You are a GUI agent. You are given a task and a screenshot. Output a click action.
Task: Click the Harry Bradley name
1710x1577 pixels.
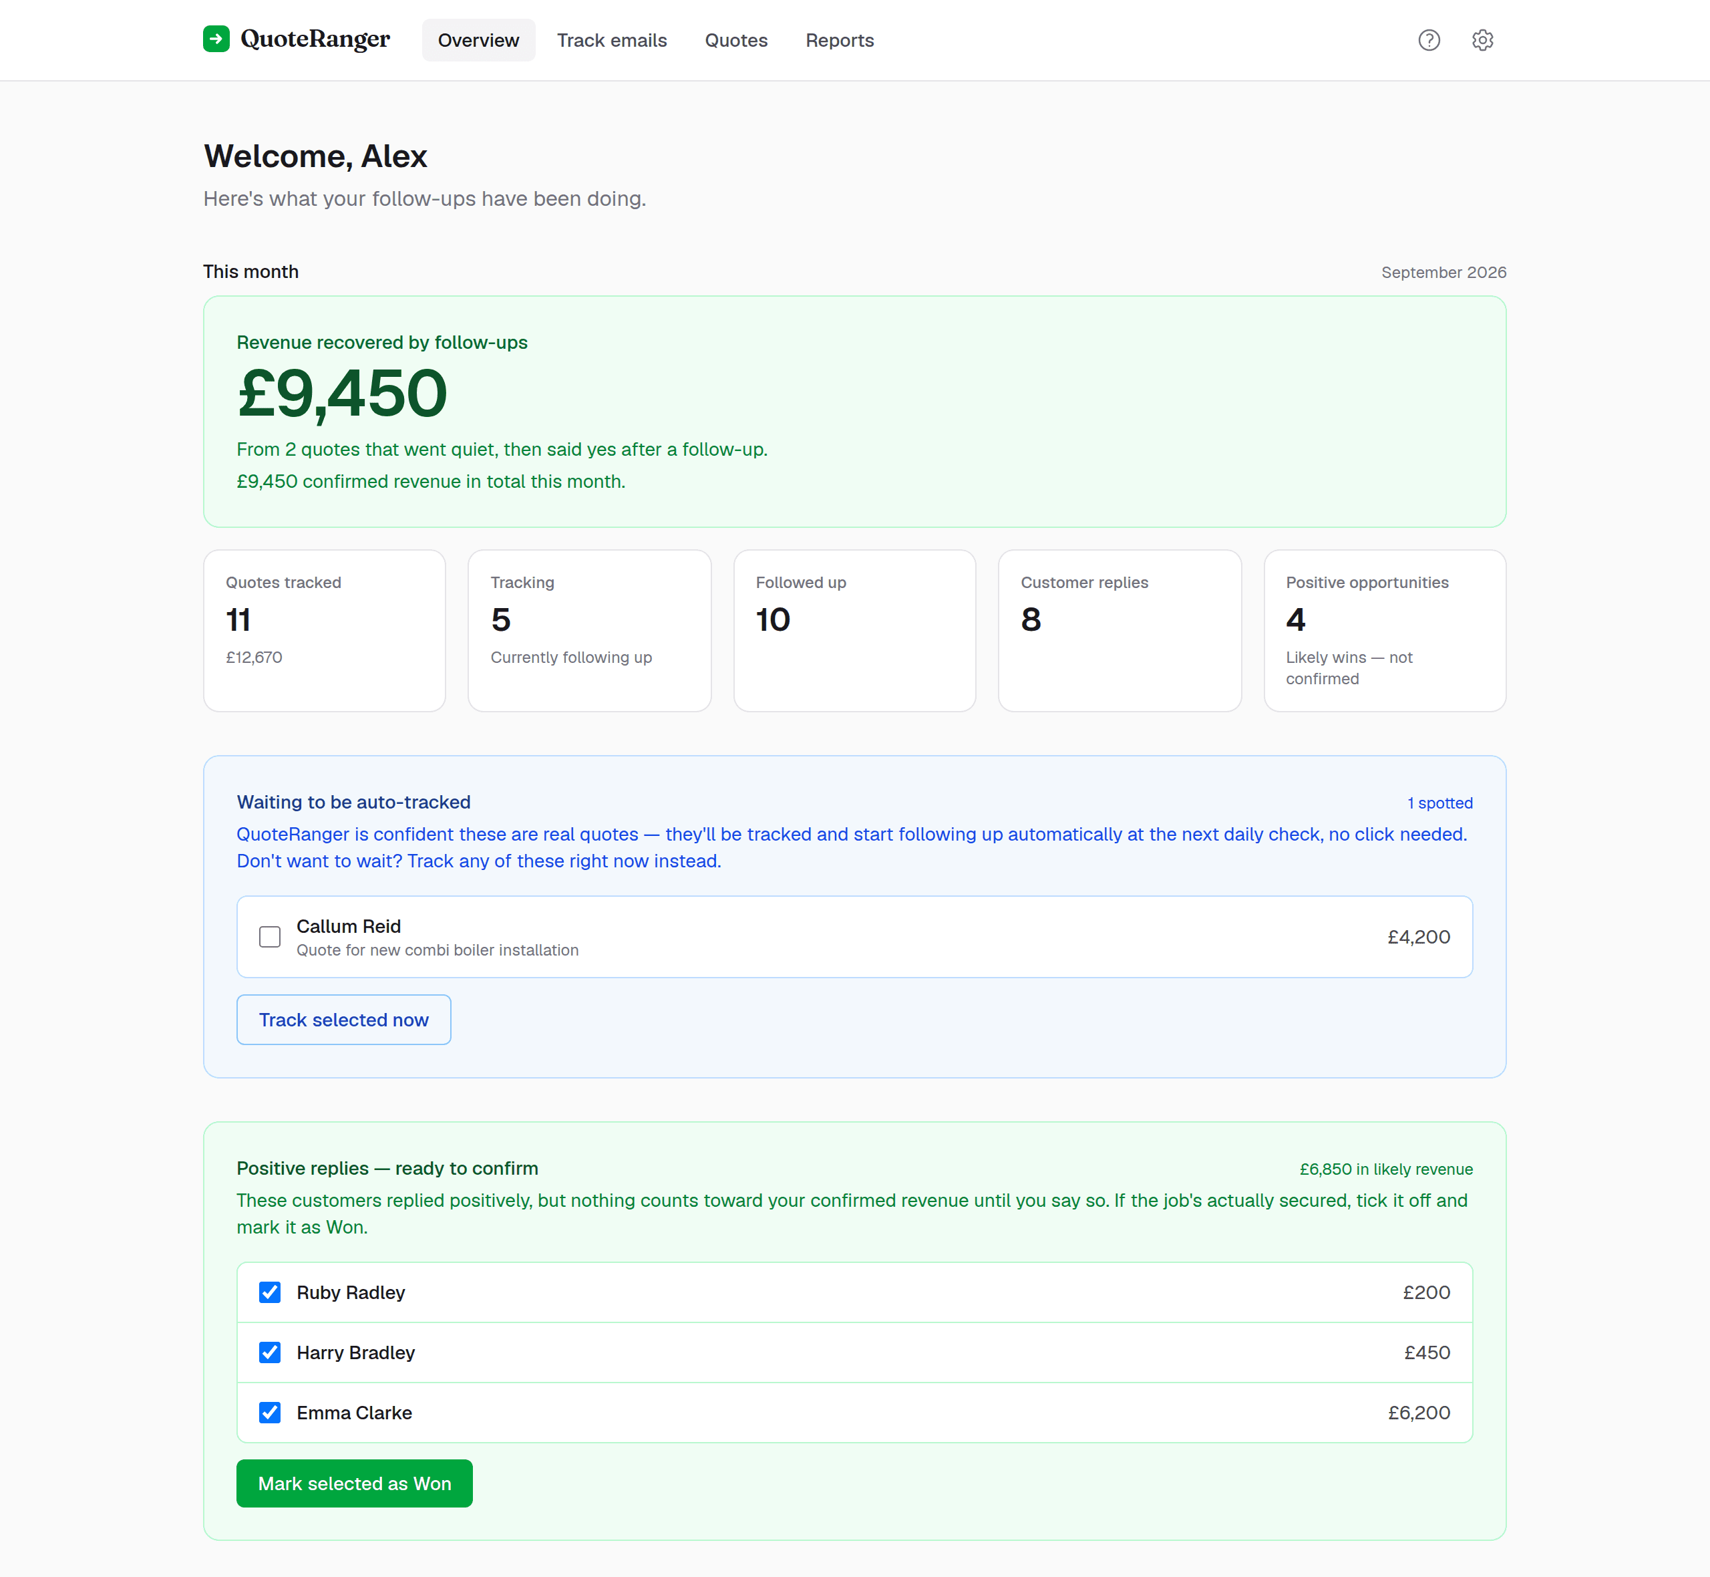(355, 1352)
